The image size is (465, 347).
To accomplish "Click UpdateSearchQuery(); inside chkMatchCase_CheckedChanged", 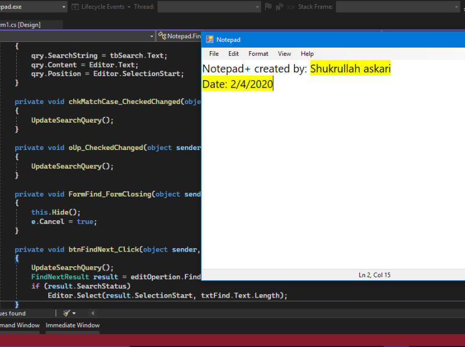I will 72,120.
